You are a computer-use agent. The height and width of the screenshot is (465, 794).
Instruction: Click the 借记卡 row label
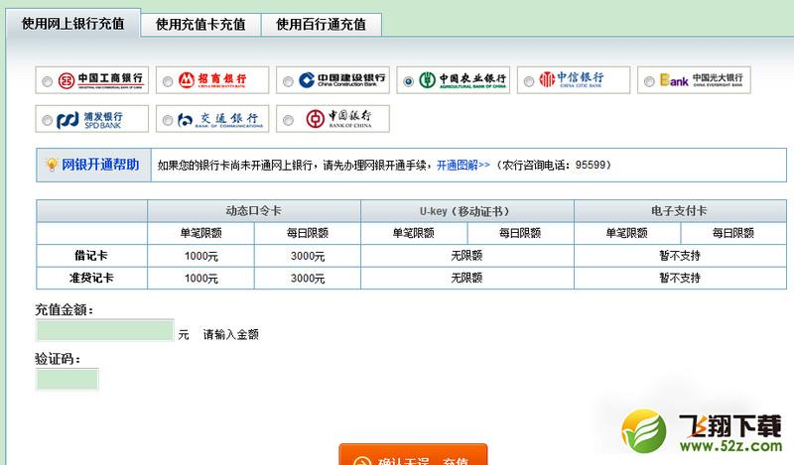[91, 256]
